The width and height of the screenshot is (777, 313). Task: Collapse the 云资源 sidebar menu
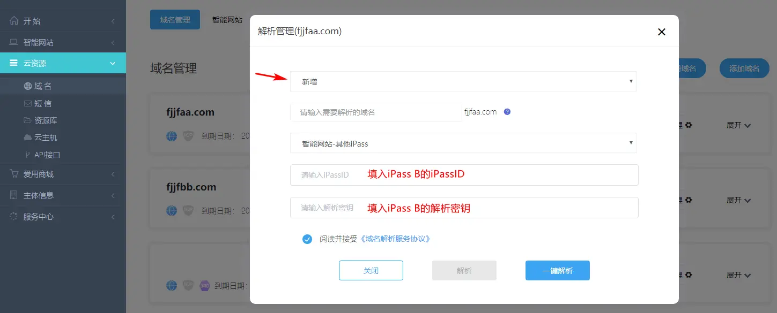pos(63,63)
